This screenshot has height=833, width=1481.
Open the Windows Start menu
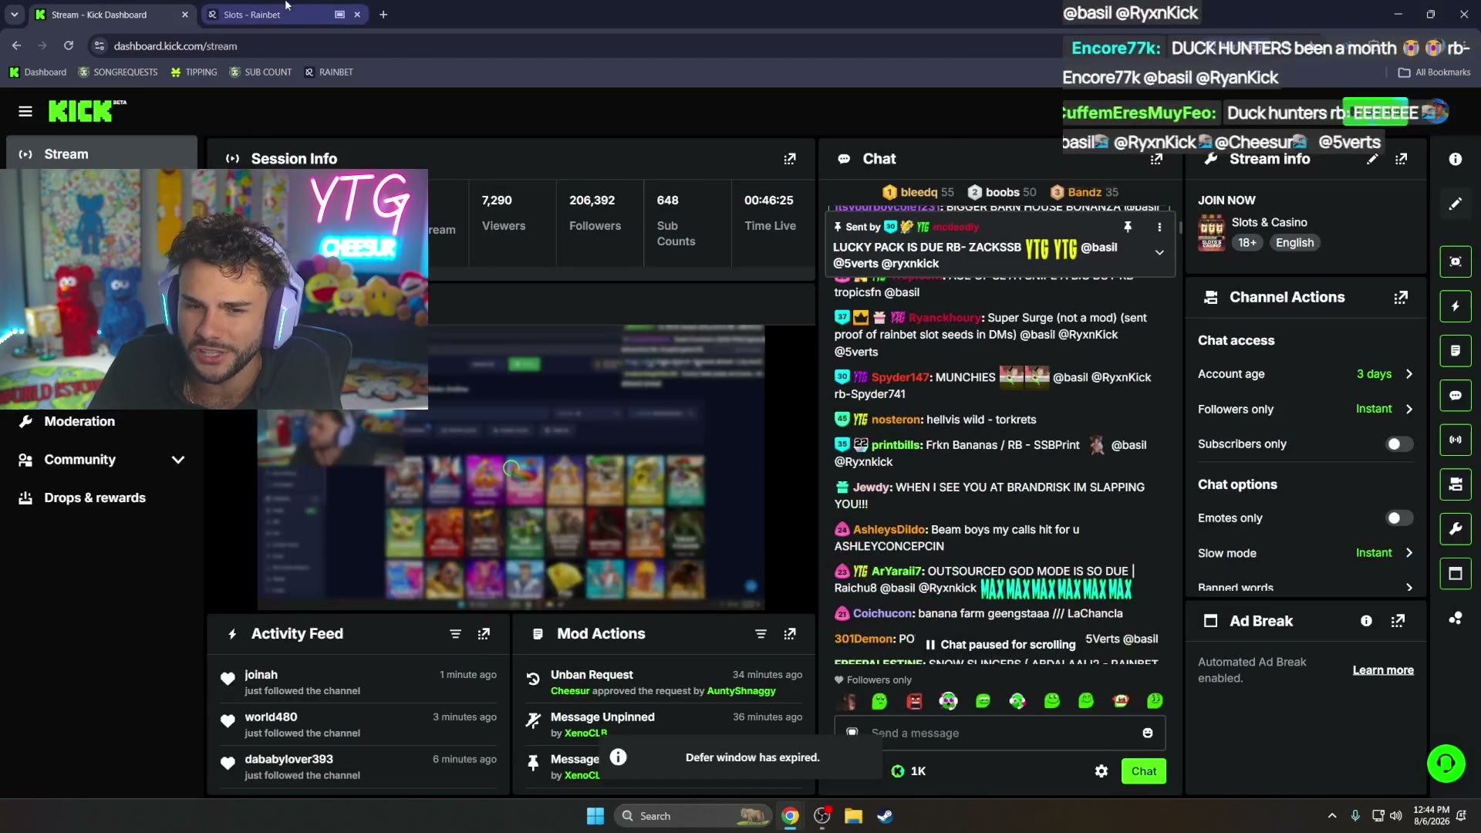coord(595,816)
